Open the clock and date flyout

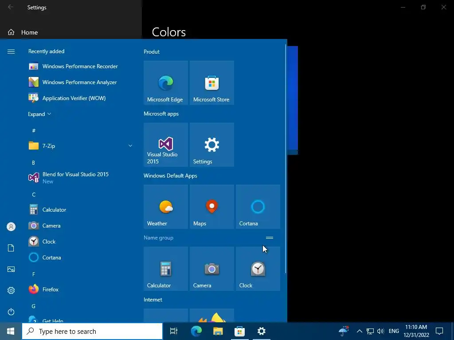pyautogui.click(x=416, y=331)
